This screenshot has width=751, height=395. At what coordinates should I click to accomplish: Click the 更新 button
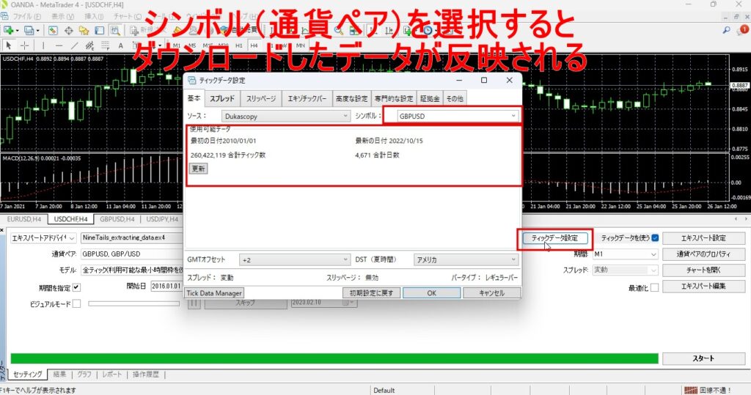pos(198,169)
